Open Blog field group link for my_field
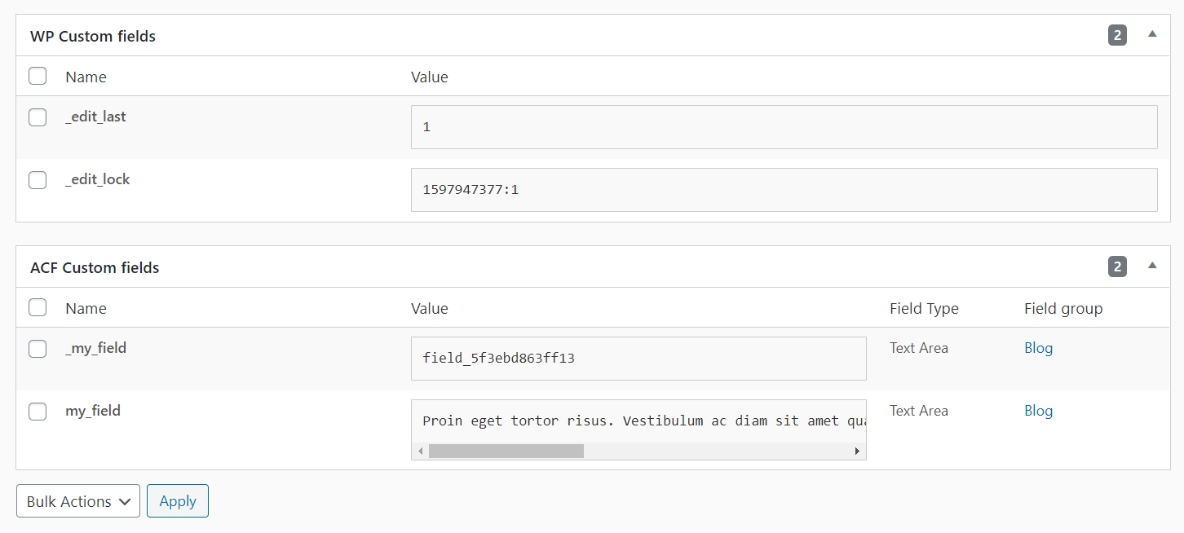This screenshot has width=1184, height=533. point(1038,411)
